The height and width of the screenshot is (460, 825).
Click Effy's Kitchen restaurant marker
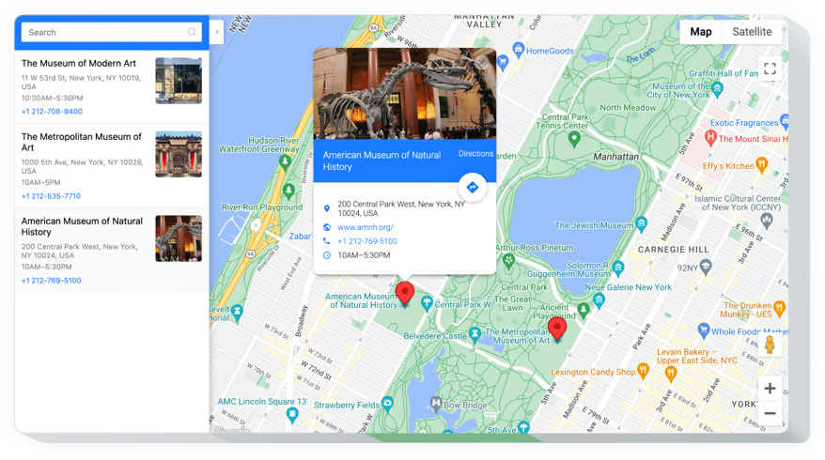coord(761,164)
